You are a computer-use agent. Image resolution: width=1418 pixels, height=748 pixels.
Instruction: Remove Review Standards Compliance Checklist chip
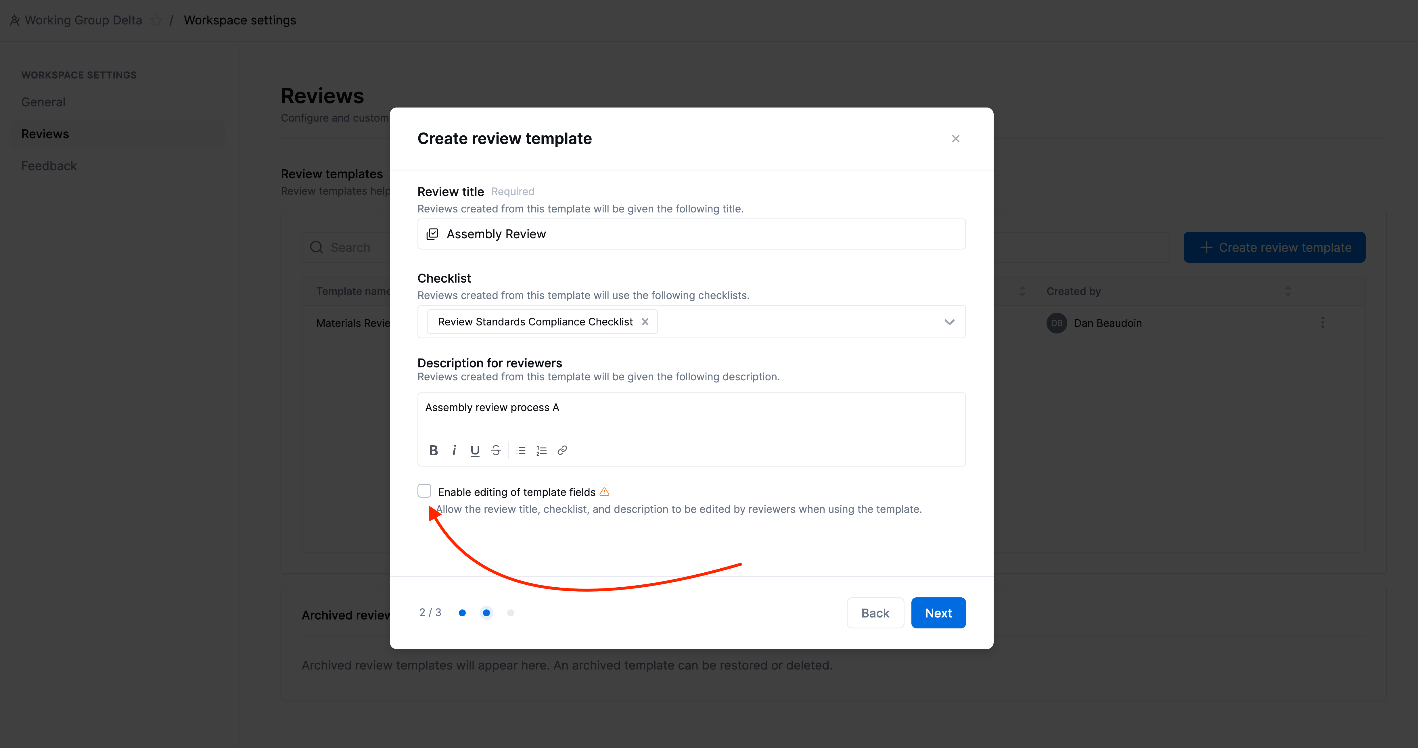click(x=645, y=321)
